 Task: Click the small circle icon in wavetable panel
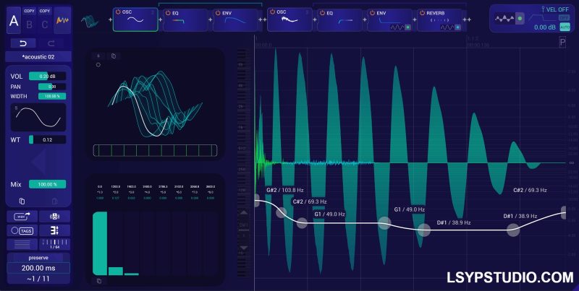(x=98, y=64)
